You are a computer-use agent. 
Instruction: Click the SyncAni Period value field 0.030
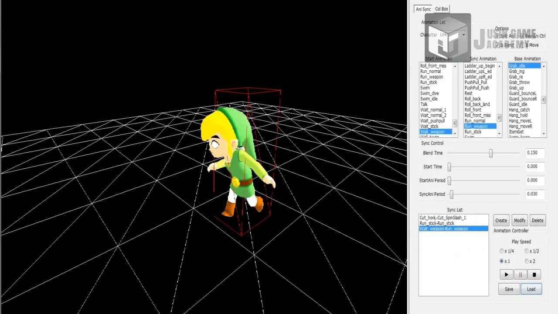click(535, 194)
